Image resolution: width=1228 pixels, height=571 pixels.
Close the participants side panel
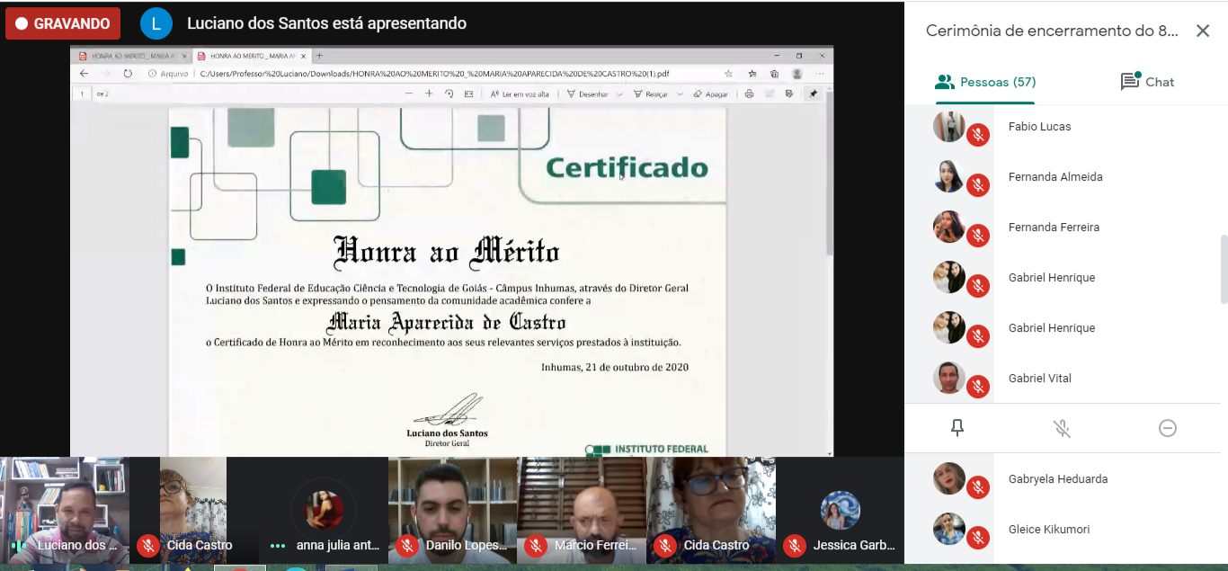(x=1202, y=31)
